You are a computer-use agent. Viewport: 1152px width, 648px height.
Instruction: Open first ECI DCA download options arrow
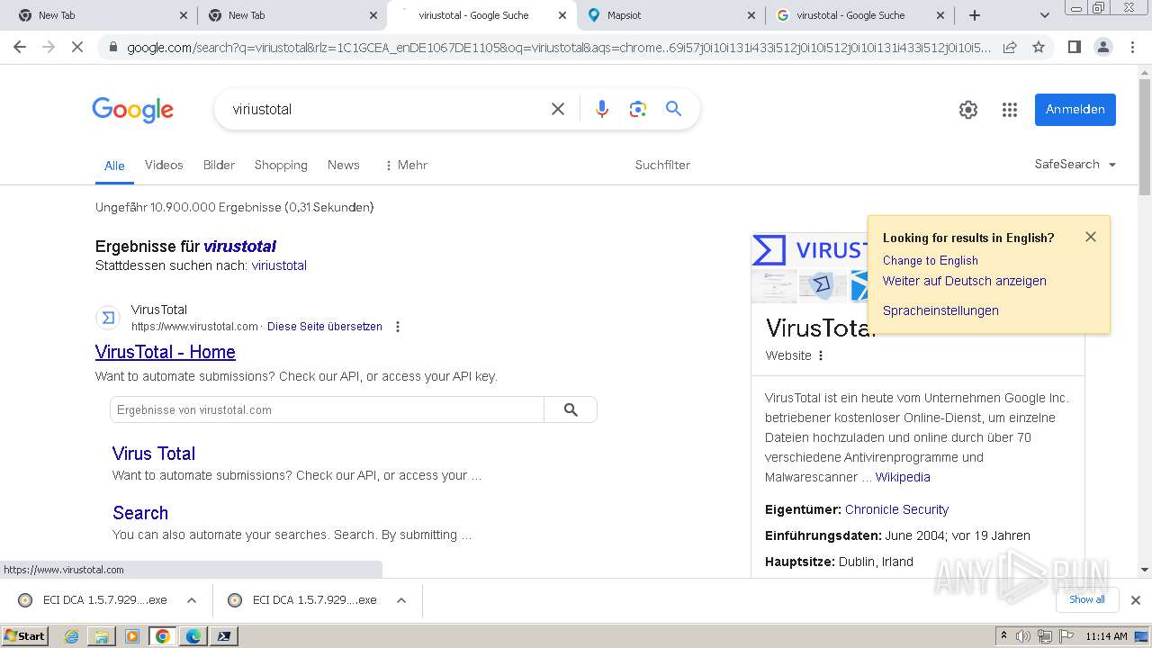pos(192,600)
